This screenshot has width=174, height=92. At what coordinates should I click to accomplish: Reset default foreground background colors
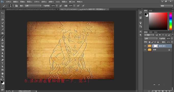1,80
